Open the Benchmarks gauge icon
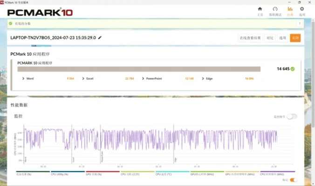 click(x=275, y=10)
